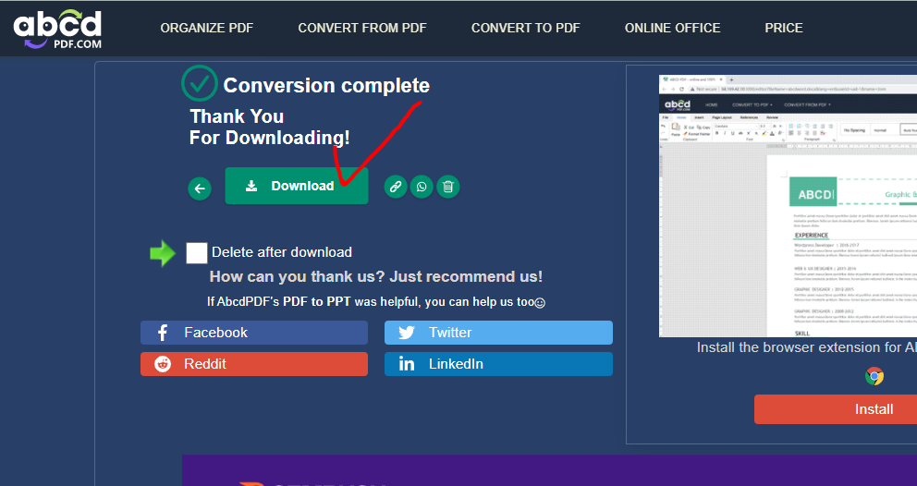This screenshot has width=917, height=486.
Task: Open the CONVERT TO PDF menu
Action: 526,28
